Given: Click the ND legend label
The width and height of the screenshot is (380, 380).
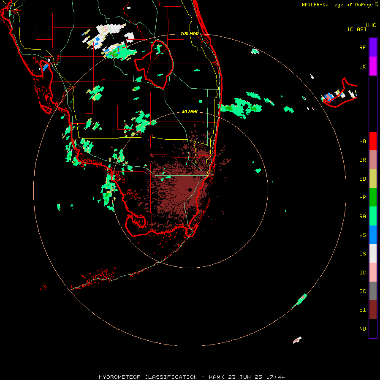Looking at the screenshot, I should (x=362, y=328).
